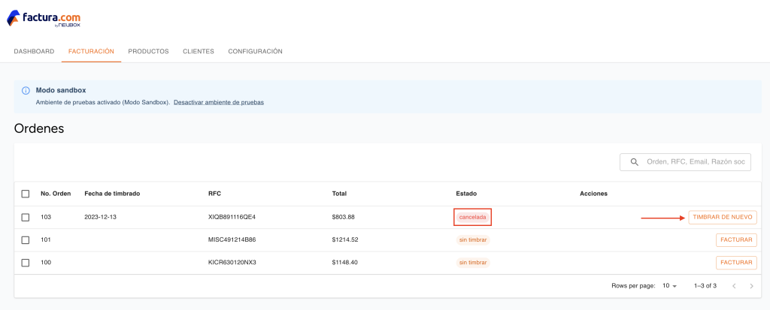
Task: Click the 1–3 of 3 pagination text
Action: point(705,285)
